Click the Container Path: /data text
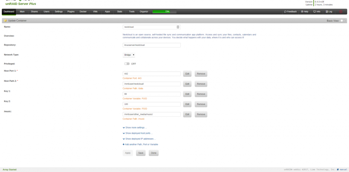The width and height of the screenshot is (349, 172). (x=133, y=89)
